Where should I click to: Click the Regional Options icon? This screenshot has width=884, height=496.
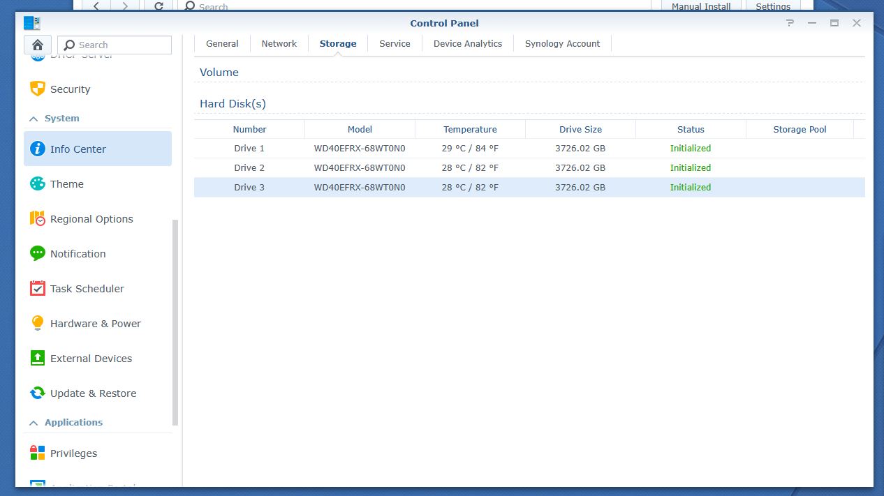click(x=36, y=218)
